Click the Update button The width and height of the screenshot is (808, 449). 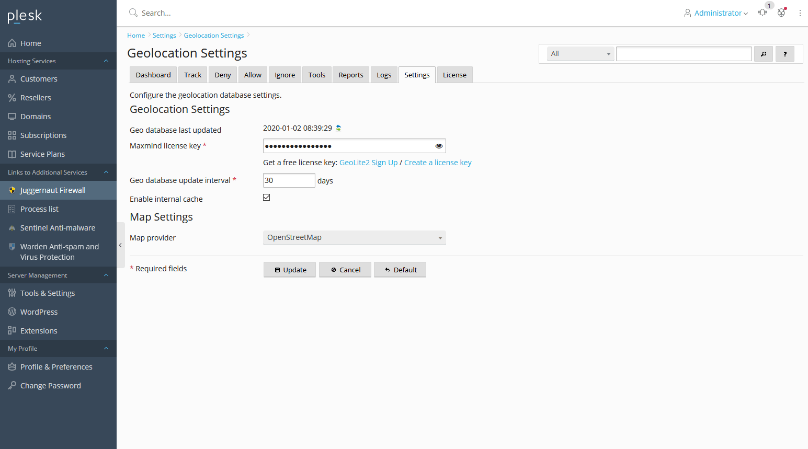click(x=290, y=270)
